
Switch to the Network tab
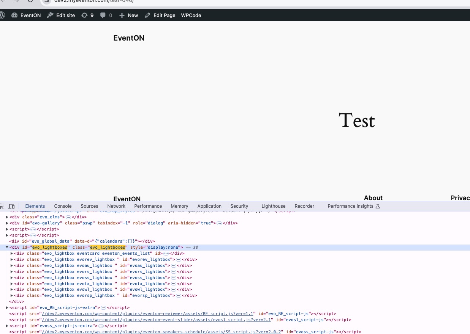116,206
